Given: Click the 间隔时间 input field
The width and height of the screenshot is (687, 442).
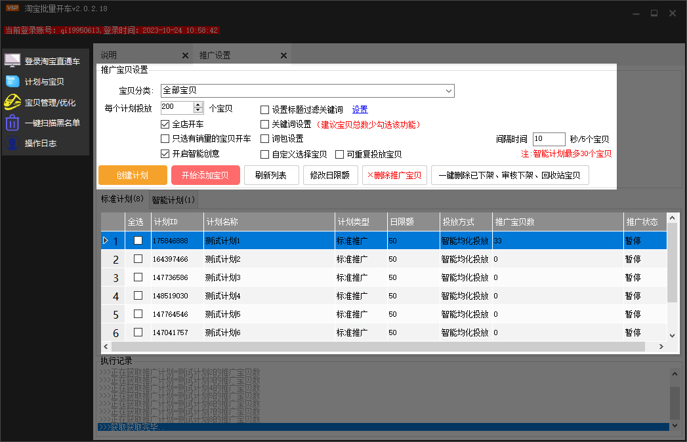Looking at the screenshot, I should coord(549,139).
